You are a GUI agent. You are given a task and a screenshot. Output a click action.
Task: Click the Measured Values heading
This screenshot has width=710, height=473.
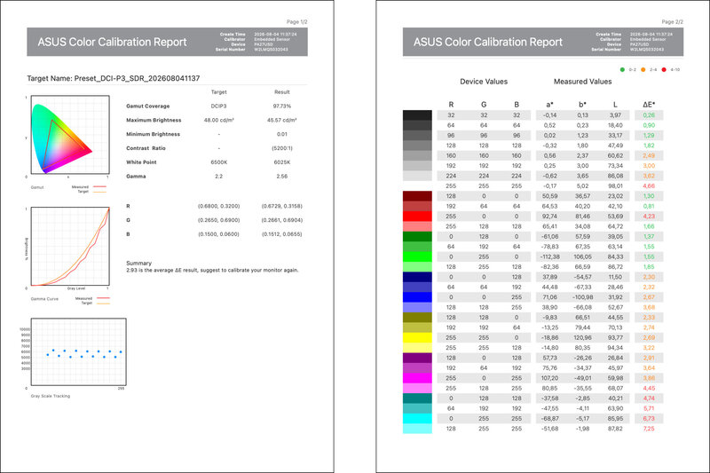(x=583, y=82)
